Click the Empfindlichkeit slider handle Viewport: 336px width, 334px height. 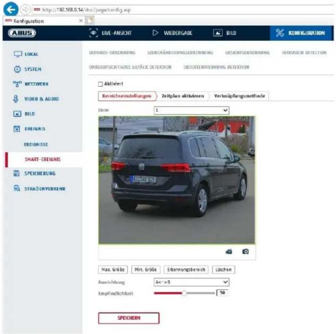click(184, 293)
